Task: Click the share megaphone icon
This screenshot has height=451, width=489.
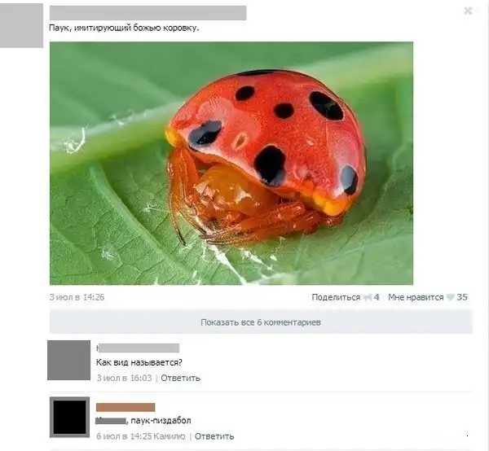Action: pyautogui.click(x=368, y=298)
